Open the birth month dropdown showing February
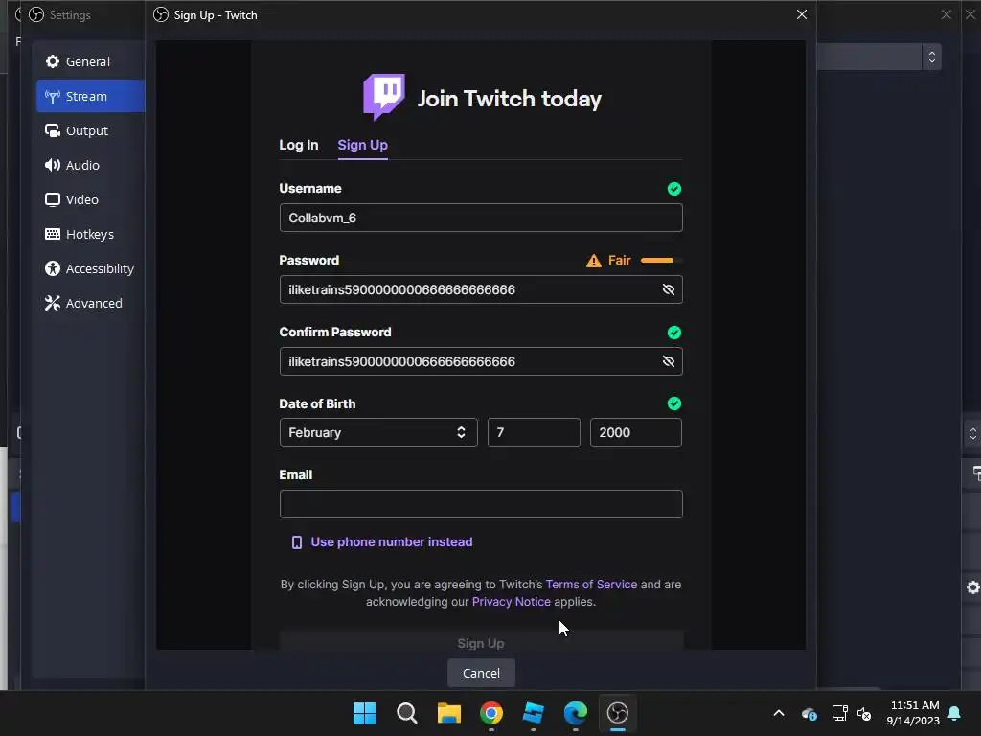This screenshot has height=736, width=981. 378,432
